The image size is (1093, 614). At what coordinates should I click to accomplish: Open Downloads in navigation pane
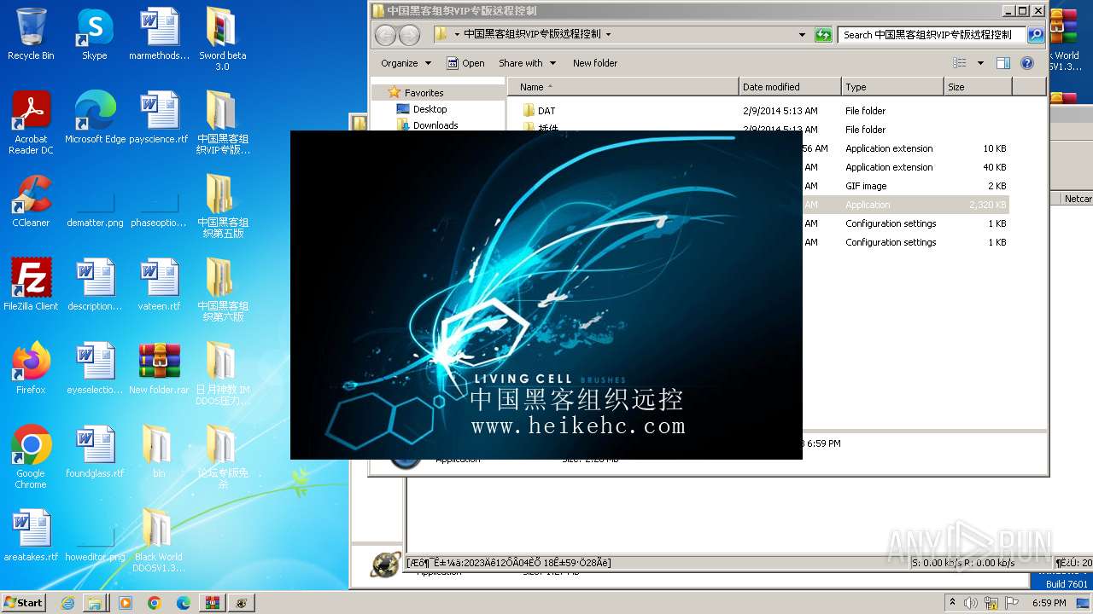435,125
